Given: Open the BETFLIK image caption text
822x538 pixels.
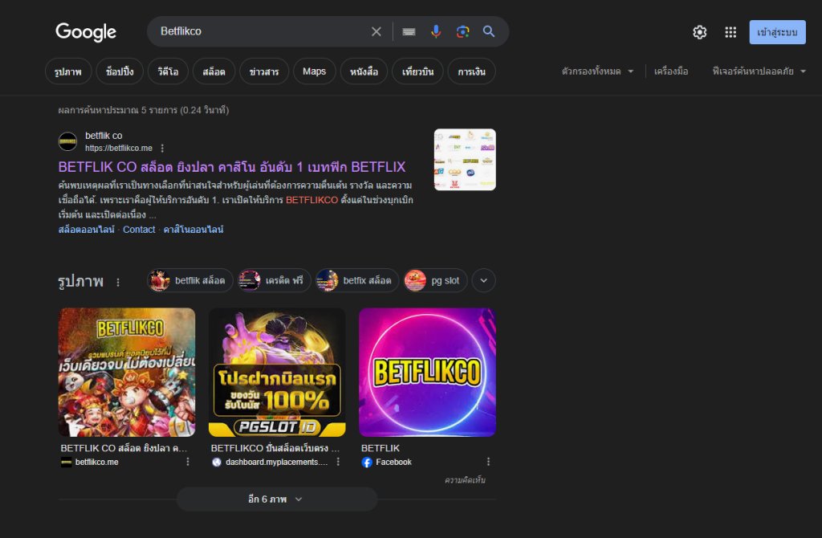Looking at the screenshot, I should pyautogui.click(x=380, y=448).
